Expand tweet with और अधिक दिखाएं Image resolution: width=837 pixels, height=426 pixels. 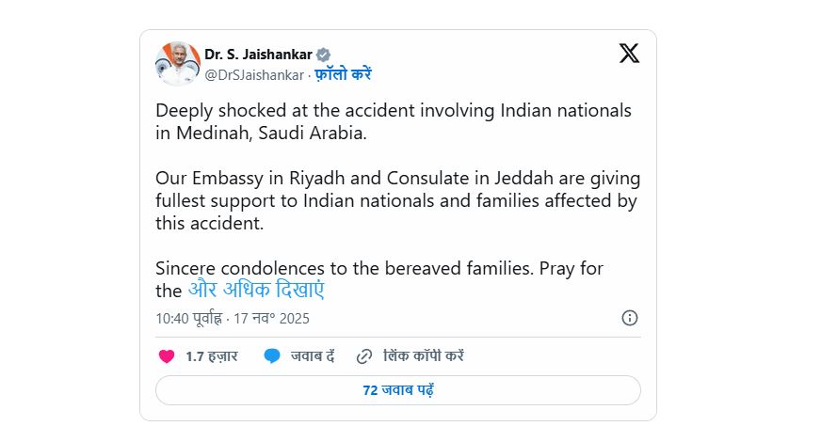[x=255, y=290]
